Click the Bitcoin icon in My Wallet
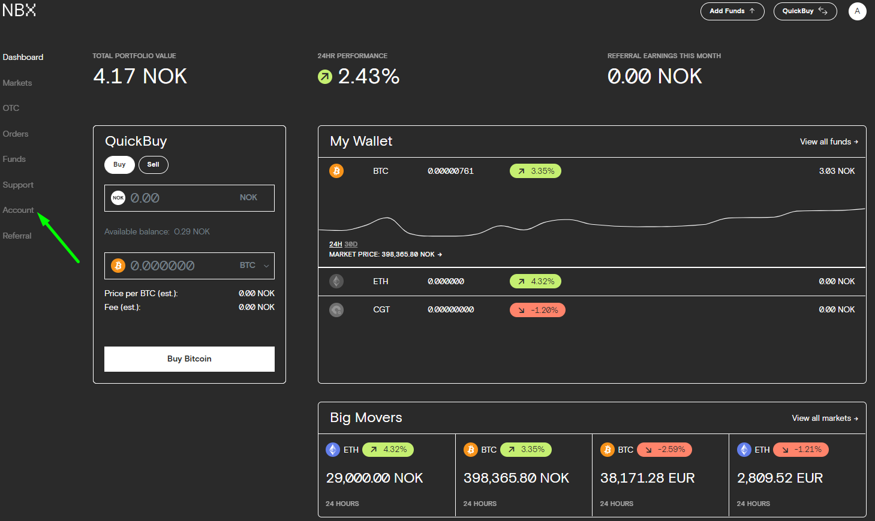The height and width of the screenshot is (521, 875). tap(336, 171)
